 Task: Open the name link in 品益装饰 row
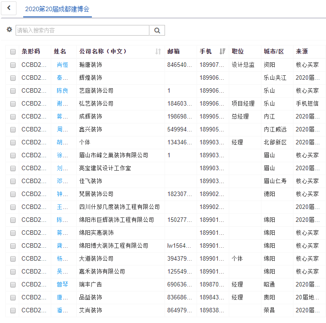click(62, 297)
